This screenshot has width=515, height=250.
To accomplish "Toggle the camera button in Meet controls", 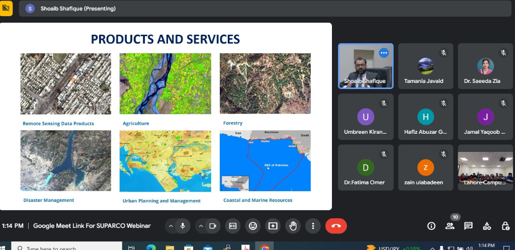I will [x=213, y=226].
